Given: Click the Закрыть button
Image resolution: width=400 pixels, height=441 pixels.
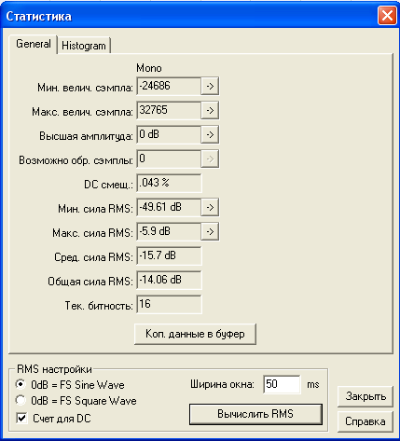Looking at the screenshot, I should (x=366, y=396).
